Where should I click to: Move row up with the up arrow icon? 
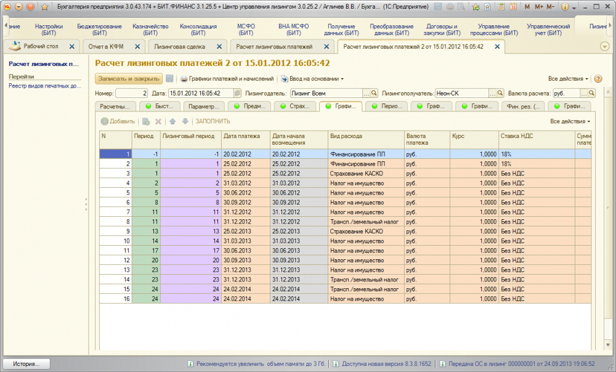coord(172,121)
